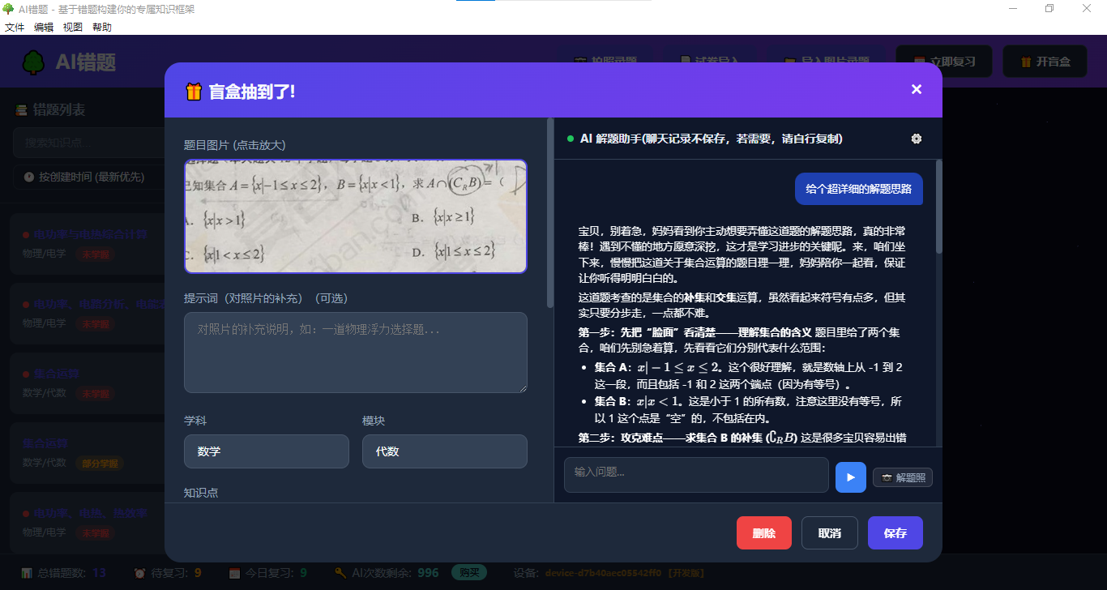Click the purple 保存 button
Viewport: 1107px width, 590px height.
click(x=895, y=533)
